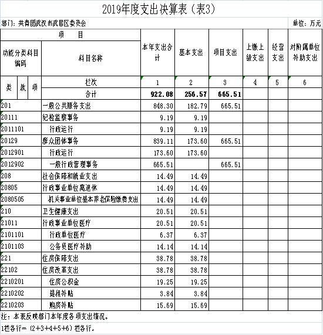
Task: Click the table title 2019年度支出决算表
Action: click(x=159, y=9)
